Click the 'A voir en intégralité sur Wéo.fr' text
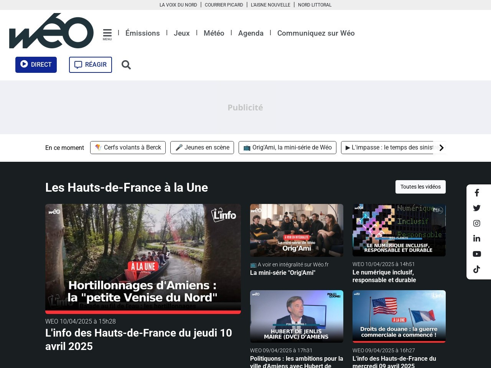491x368 pixels. [289, 264]
